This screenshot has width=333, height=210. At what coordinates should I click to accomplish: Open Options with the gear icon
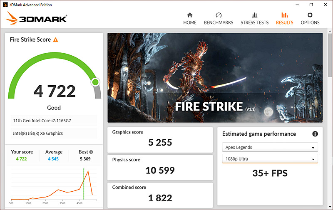click(x=310, y=15)
